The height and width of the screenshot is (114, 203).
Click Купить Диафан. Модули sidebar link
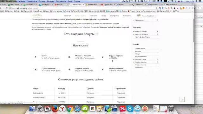(142, 37)
